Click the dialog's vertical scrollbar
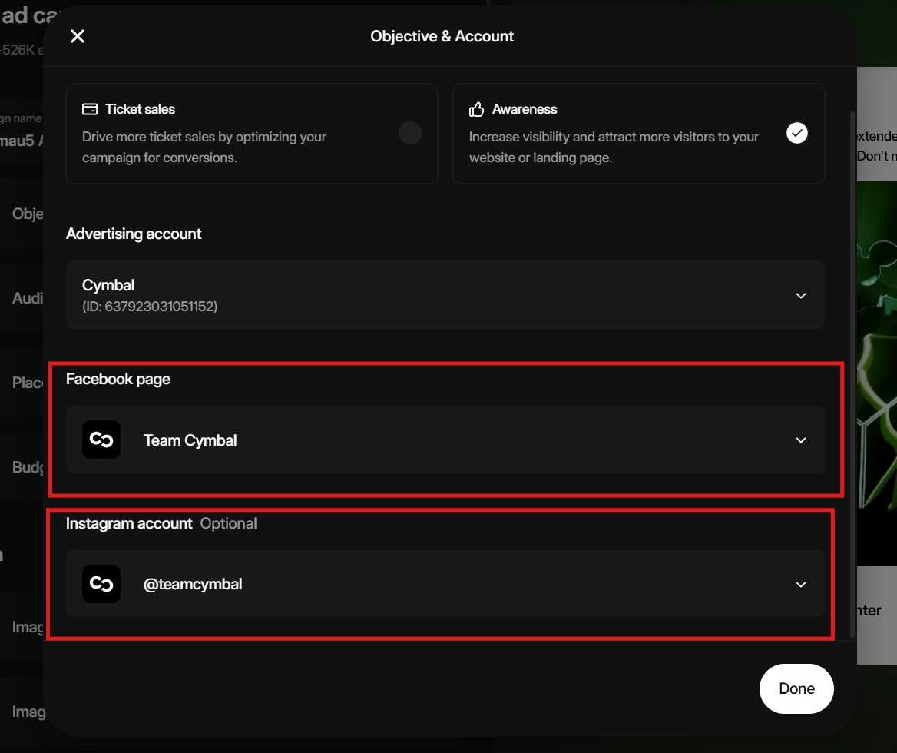The image size is (897, 753). [x=852, y=369]
